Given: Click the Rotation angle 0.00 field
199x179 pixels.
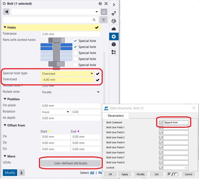Looking at the screenshot, I should coord(86,112).
